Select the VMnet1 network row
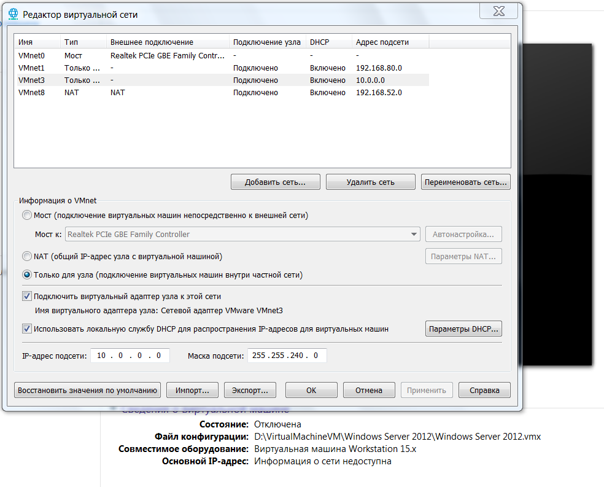The image size is (604, 487). click(x=222, y=68)
